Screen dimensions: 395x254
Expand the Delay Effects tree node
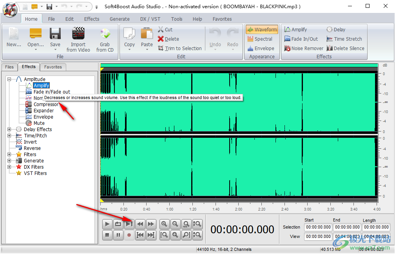9,130
